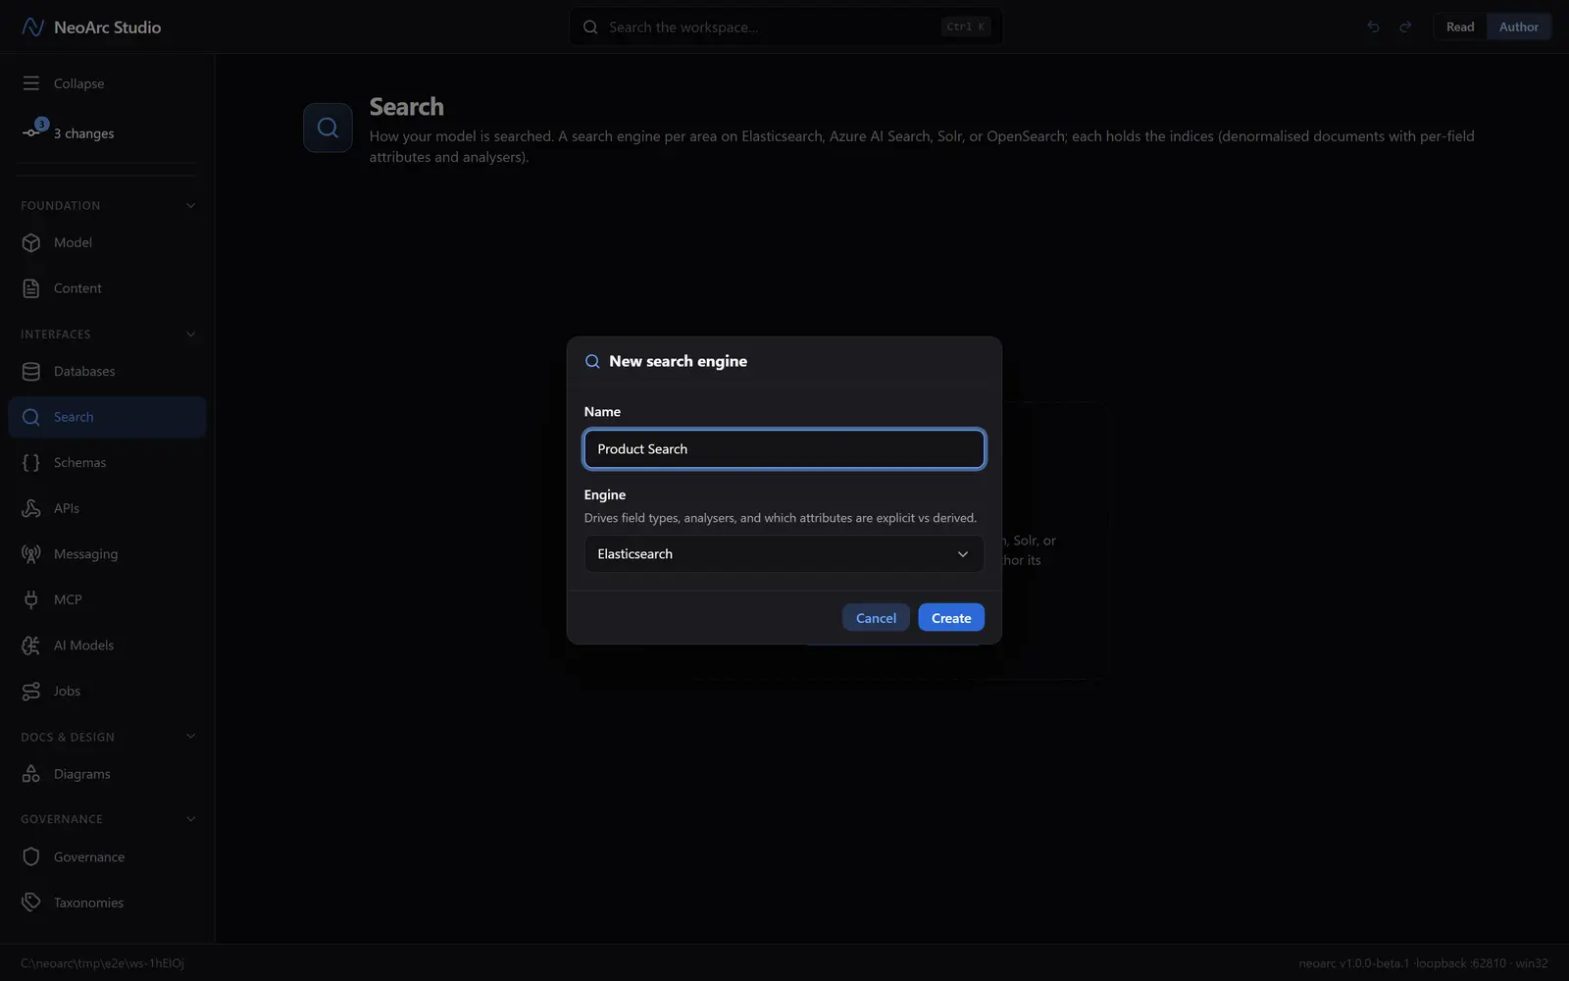Navigate to Messaging section
Viewport: 1569px width, 981px height.
pyautogui.click(x=107, y=554)
